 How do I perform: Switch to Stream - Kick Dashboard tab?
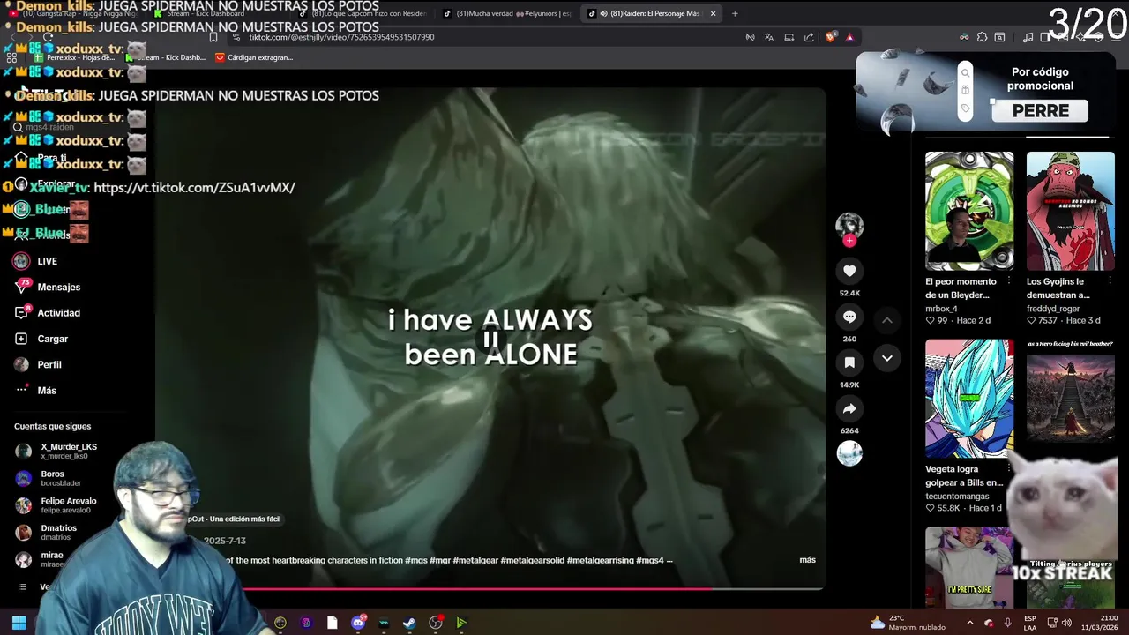click(x=203, y=13)
